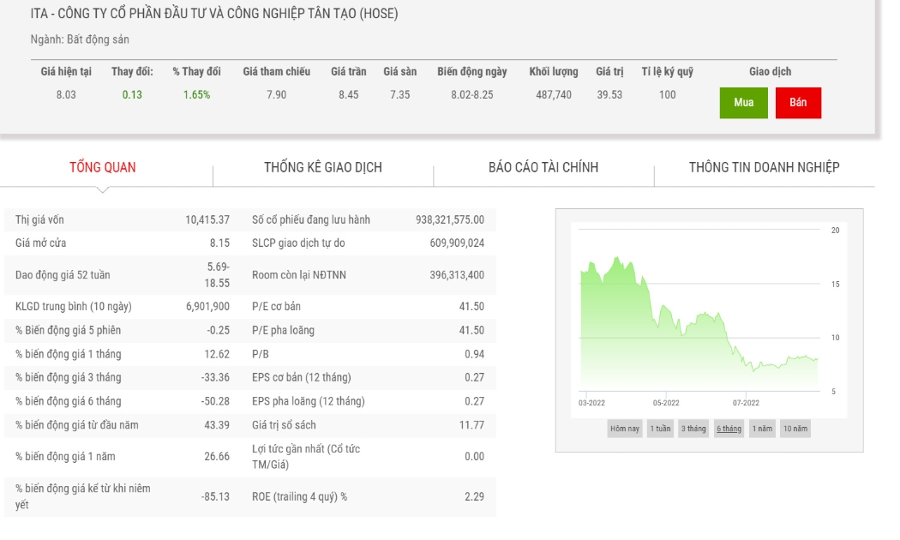The image size is (900, 540).
Task: Click the 6-month change value -50.28
Action: tap(215, 401)
